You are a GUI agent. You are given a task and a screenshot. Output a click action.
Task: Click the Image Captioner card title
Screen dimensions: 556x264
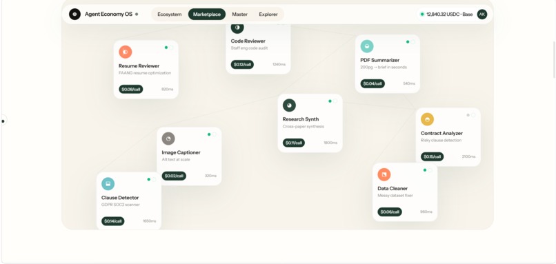[x=181, y=152]
